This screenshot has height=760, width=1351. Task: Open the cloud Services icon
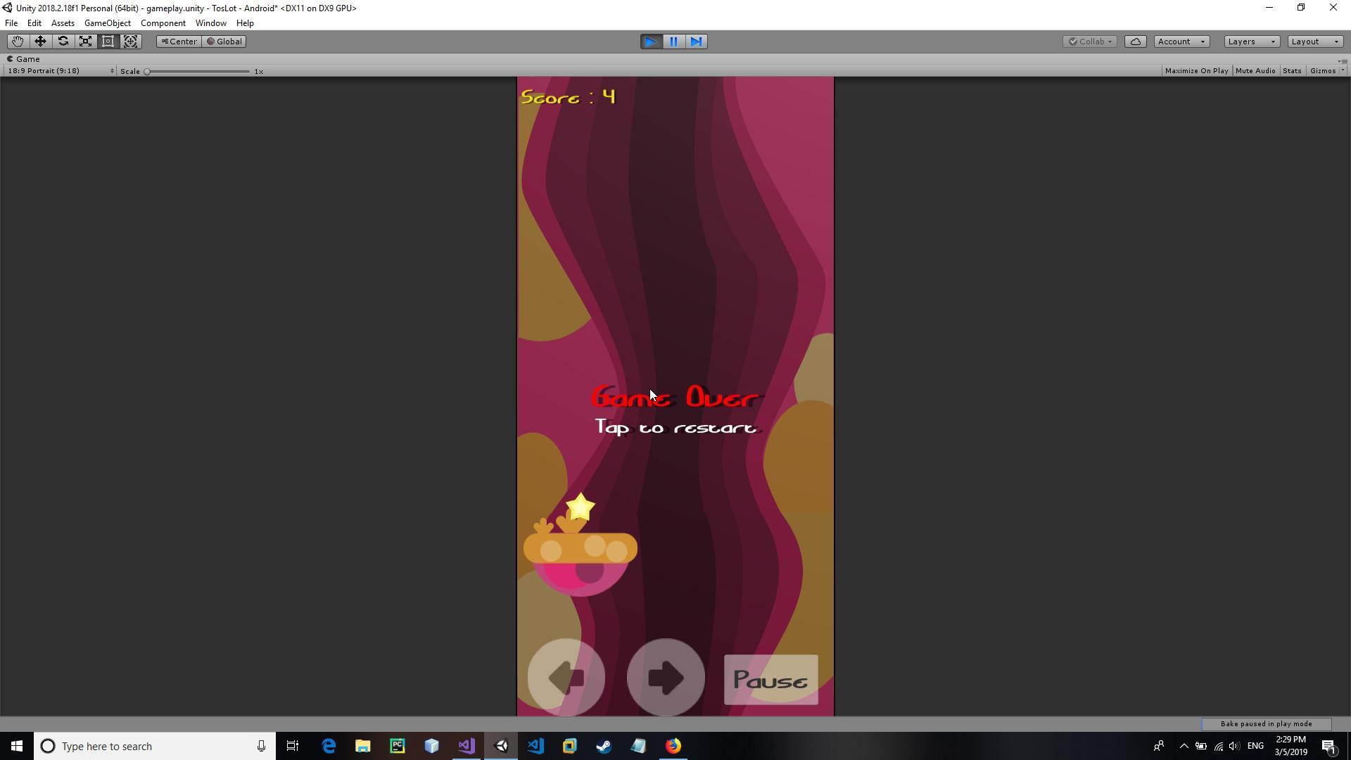pos(1135,42)
